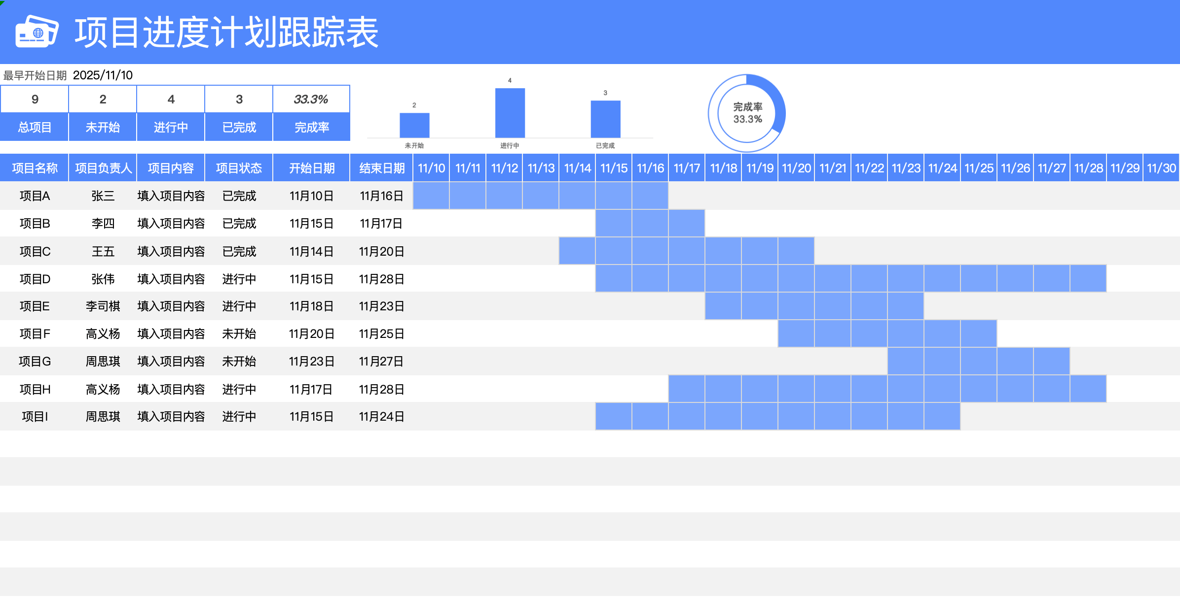Click the ID card icon beside the title

pos(37,32)
